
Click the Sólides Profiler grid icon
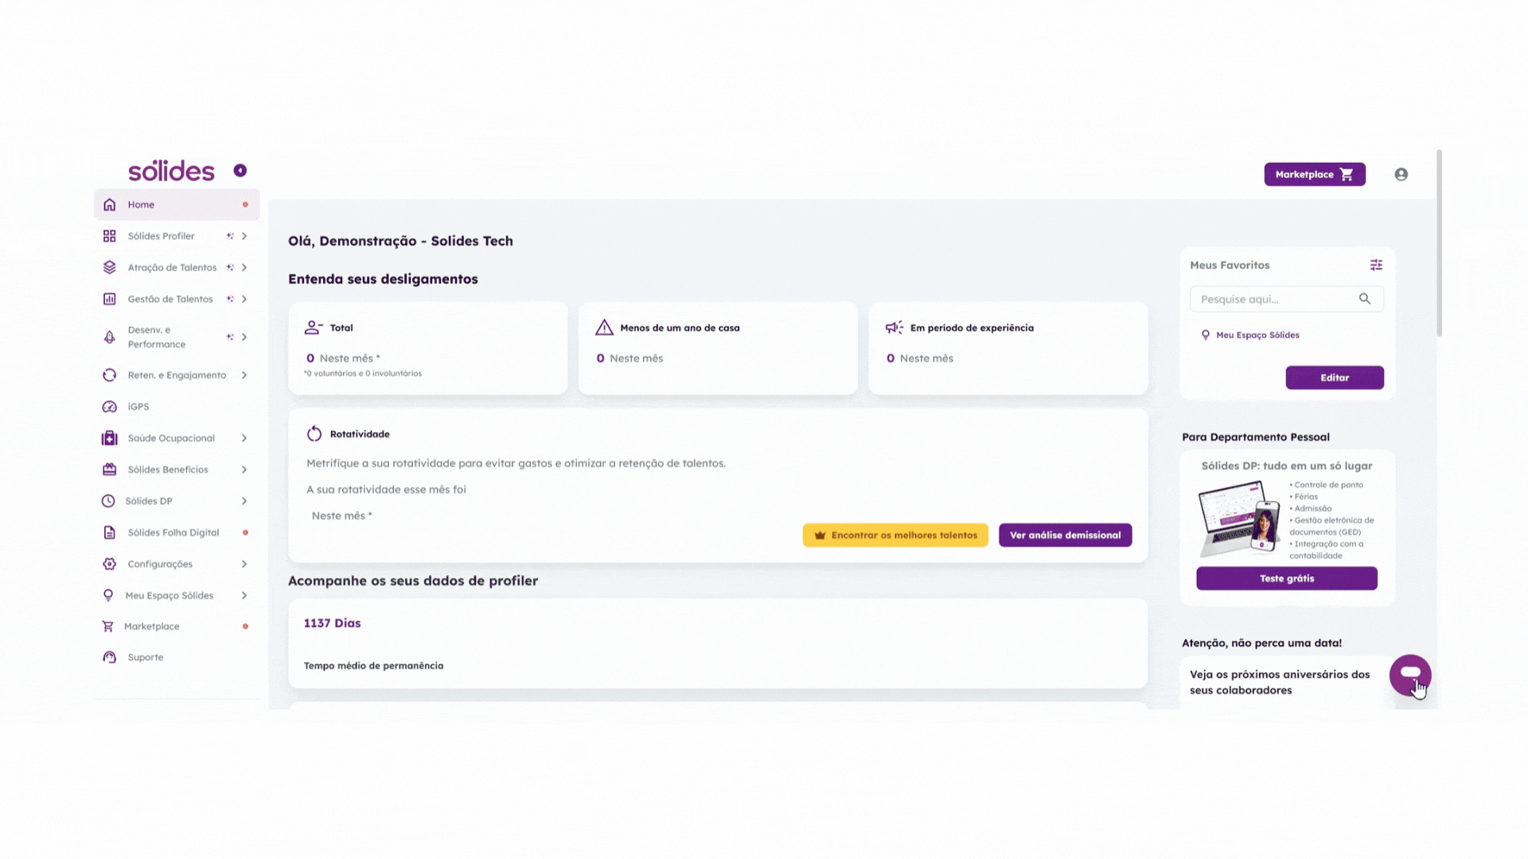(110, 236)
